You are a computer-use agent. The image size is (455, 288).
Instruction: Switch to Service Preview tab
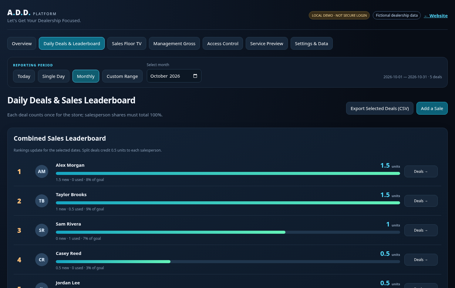point(267,43)
